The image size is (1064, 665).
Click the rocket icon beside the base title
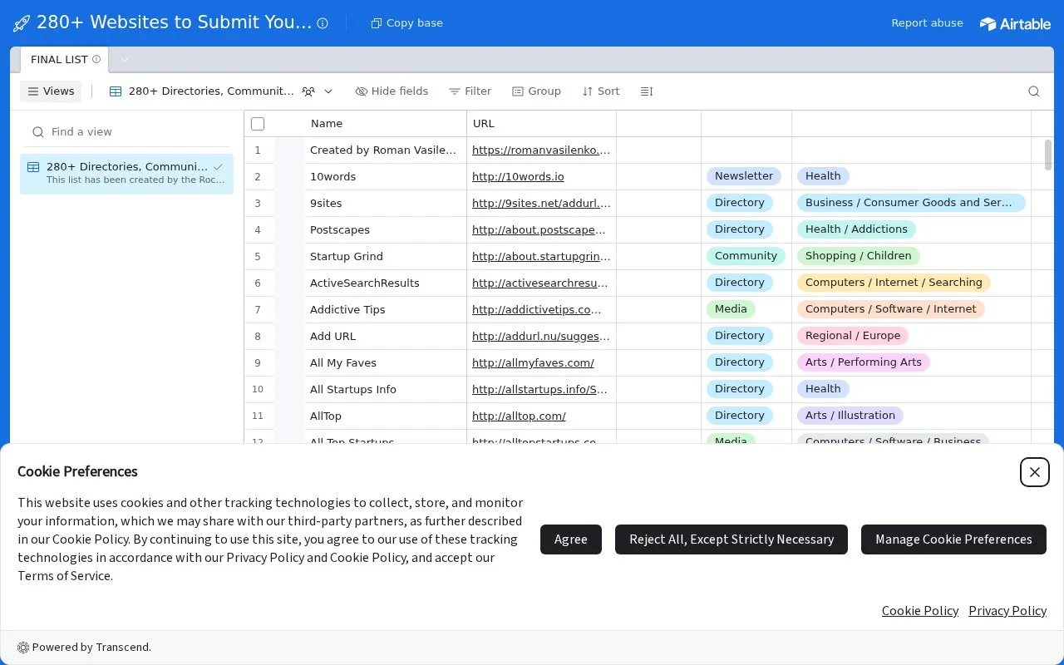click(22, 23)
